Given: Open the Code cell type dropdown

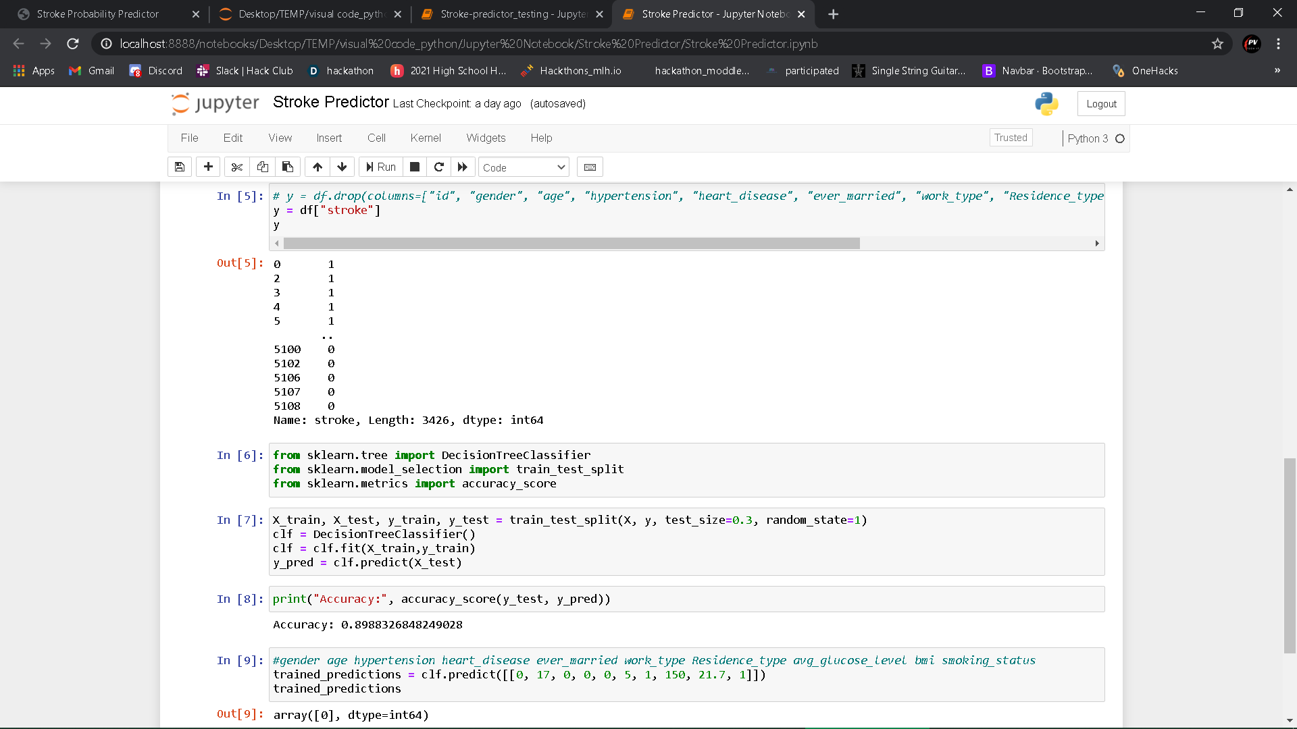Looking at the screenshot, I should click(524, 167).
